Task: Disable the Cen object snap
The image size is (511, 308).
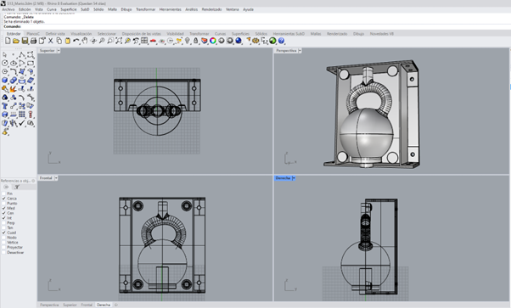Action: [x=4, y=213]
